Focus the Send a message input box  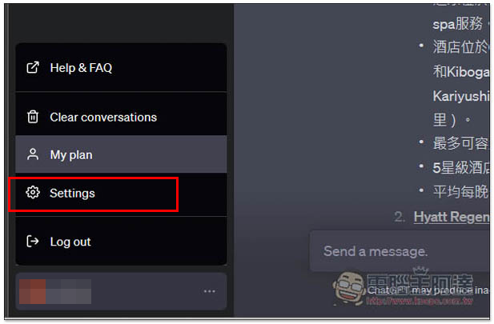pyautogui.click(x=400, y=251)
